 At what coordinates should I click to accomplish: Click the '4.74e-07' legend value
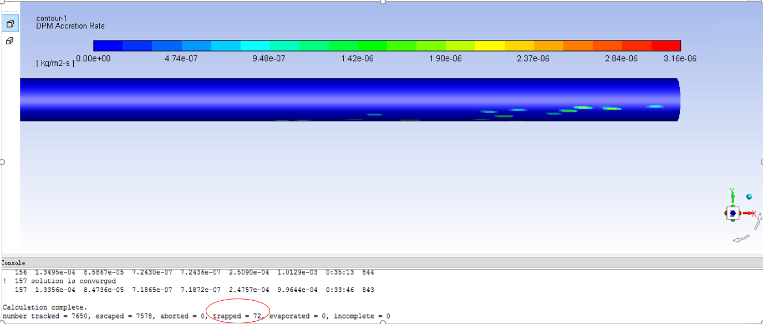pos(181,58)
